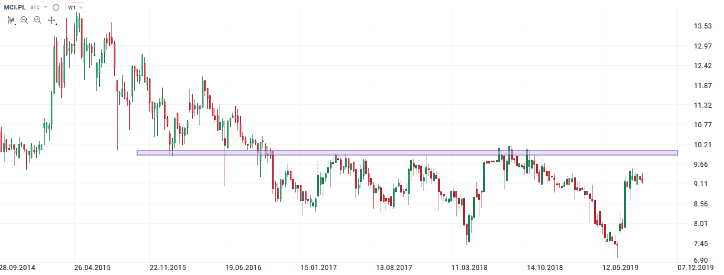Open the candlestick chart type selector
This screenshot has width=724, height=275.
(11, 20)
